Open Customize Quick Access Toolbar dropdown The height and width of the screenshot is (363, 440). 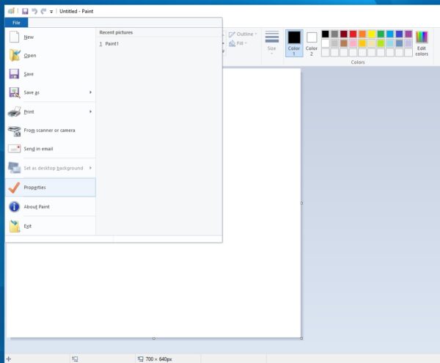(51, 12)
